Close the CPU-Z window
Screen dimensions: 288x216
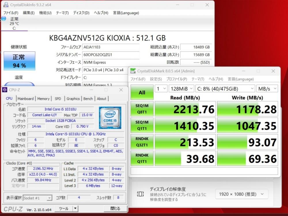[121, 90]
